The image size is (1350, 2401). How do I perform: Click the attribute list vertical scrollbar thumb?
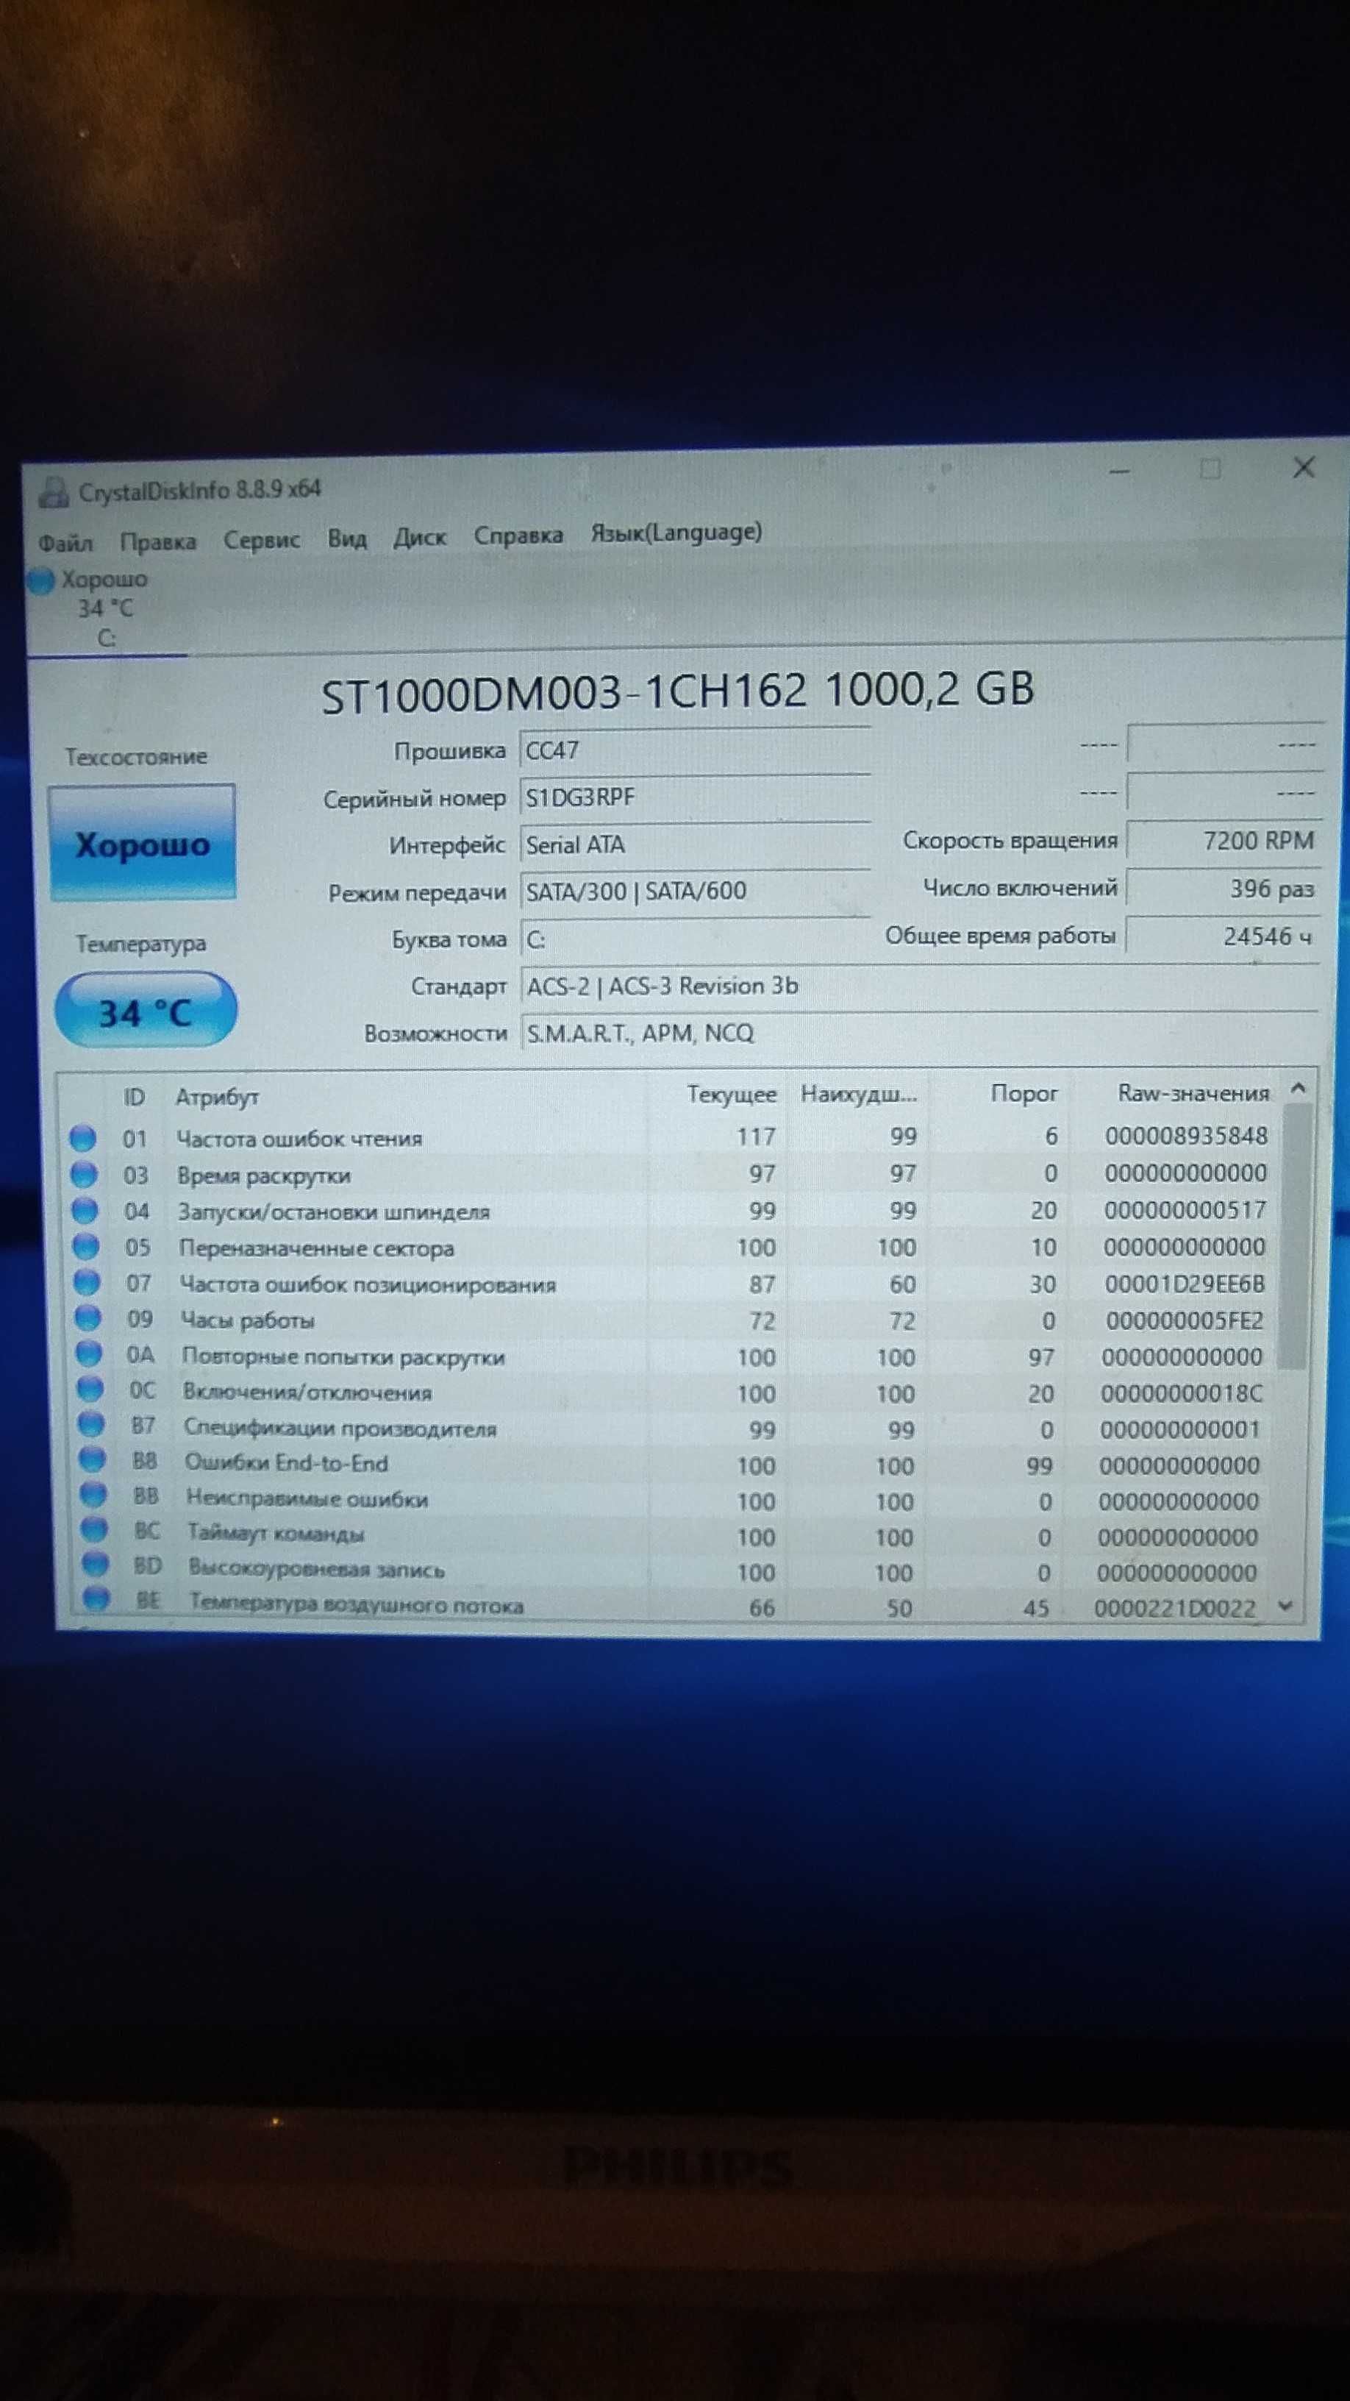[1295, 1236]
